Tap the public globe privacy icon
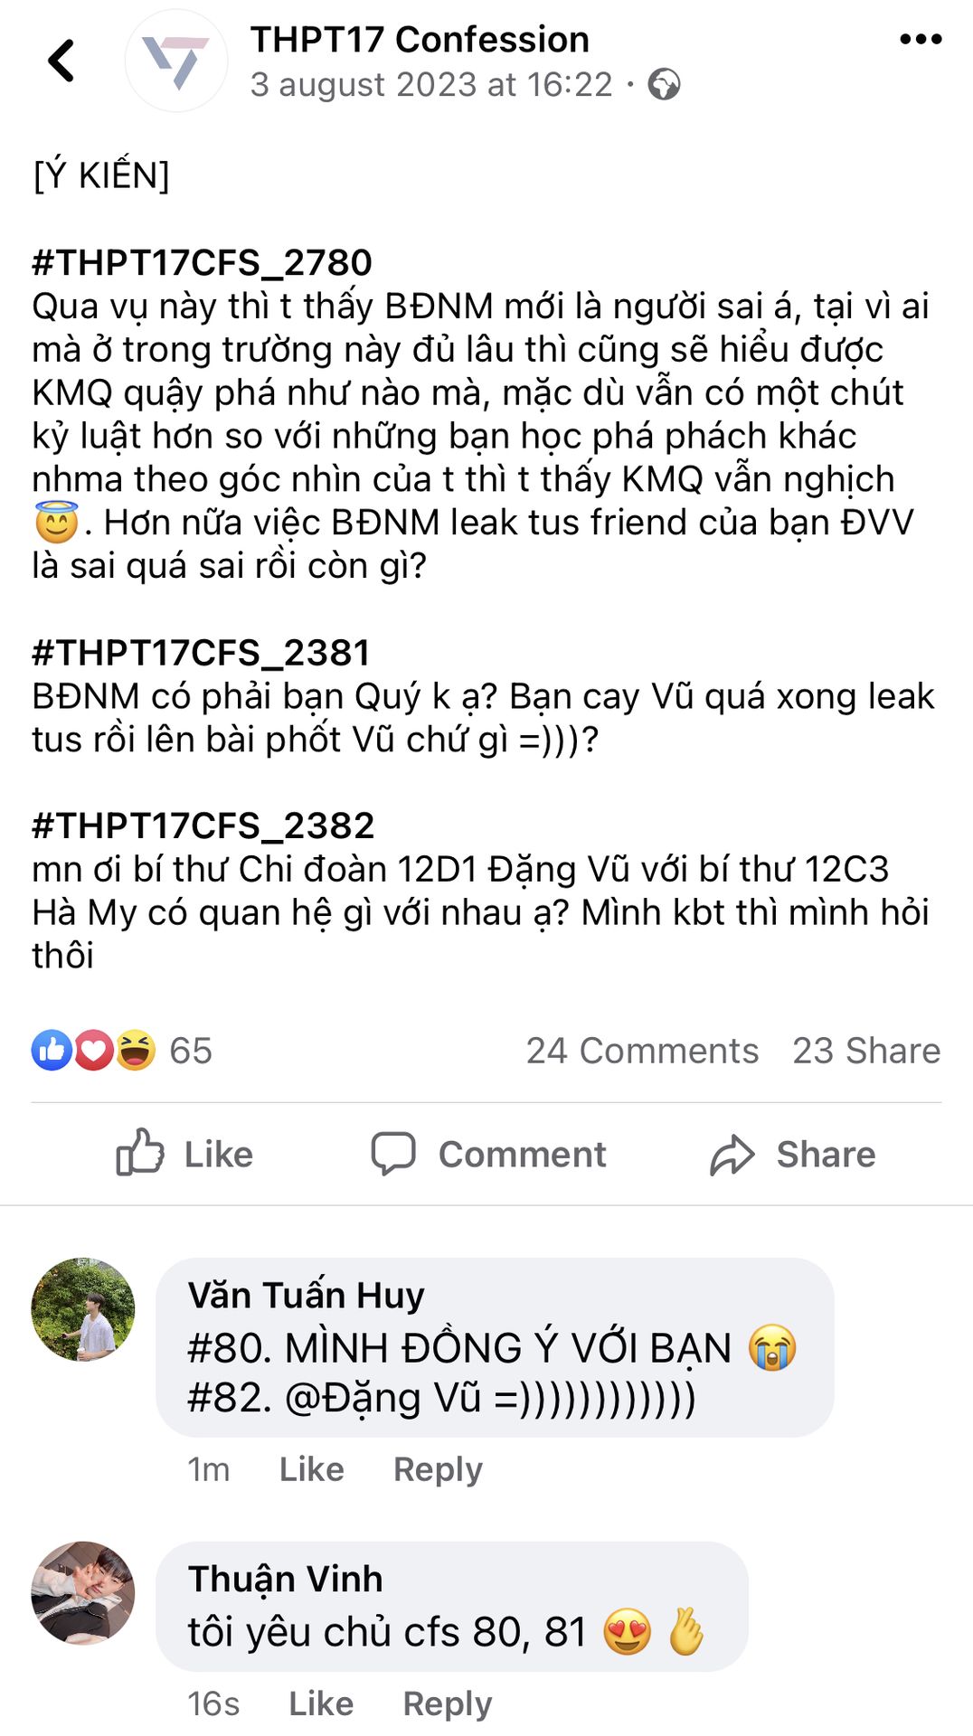The image size is (973, 1736). click(x=664, y=84)
